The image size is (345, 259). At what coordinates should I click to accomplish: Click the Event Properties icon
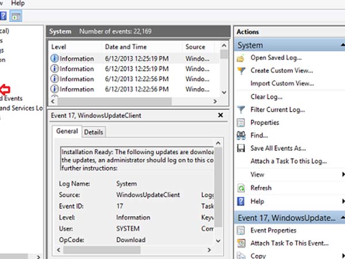pos(241,231)
